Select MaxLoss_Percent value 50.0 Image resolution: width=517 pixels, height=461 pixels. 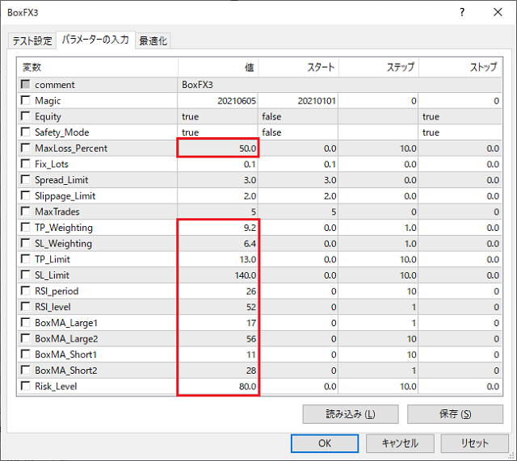click(217, 148)
